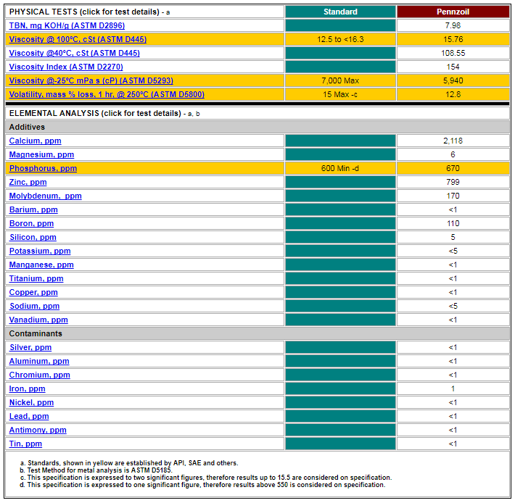This screenshot has width=515, height=503.
Task: Select the viscosity value 108.55
Action: 453,53
